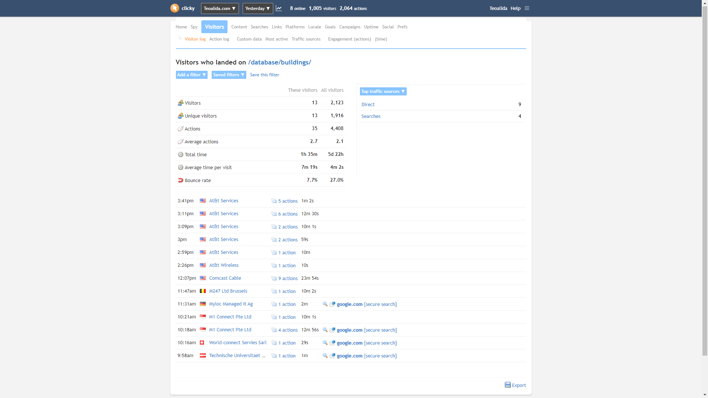The width and height of the screenshot is (708, 398).
Task: Click Save this filter link
Action: [264, 75]
